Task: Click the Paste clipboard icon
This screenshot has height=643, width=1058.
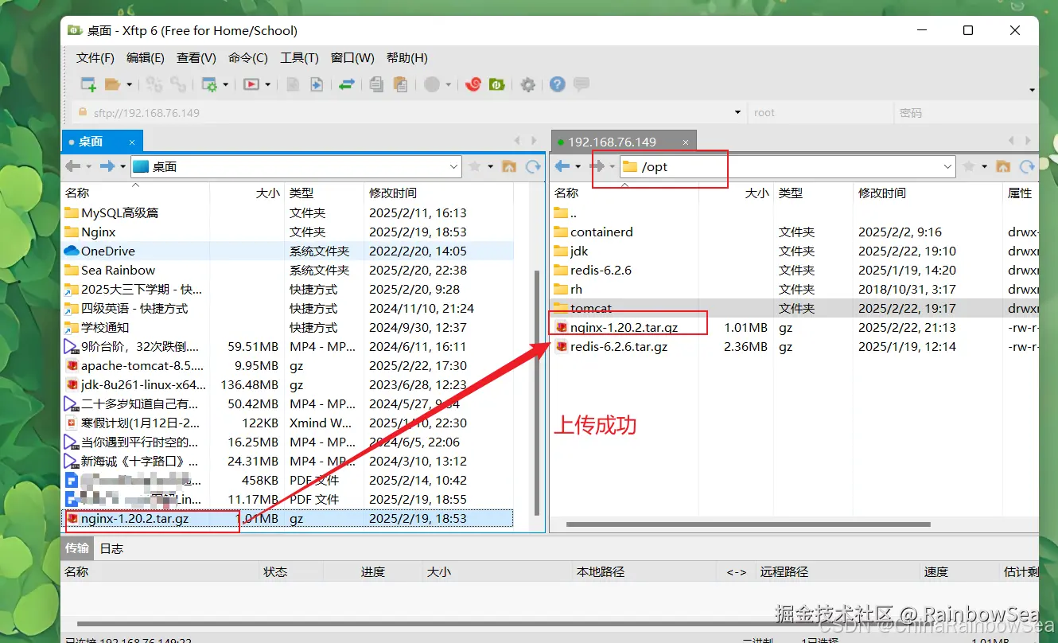Action: click(x=400, y=84)
